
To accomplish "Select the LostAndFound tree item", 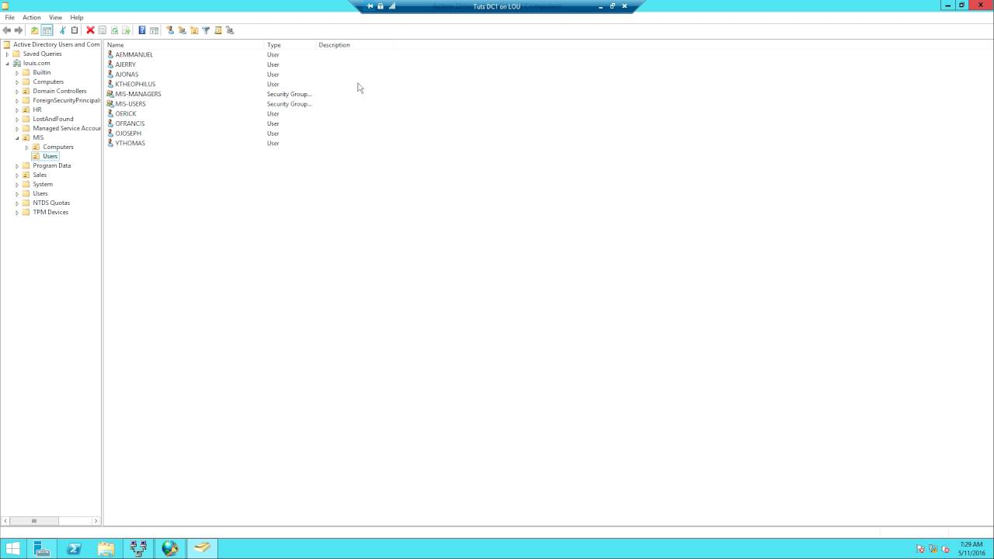I will click(x=53, y=119).
